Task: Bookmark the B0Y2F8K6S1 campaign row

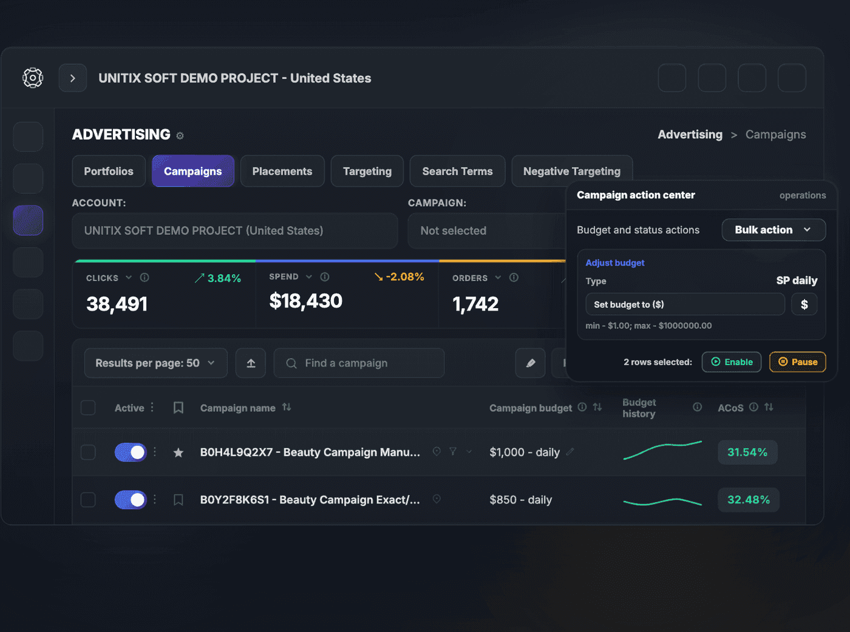Action: tap(178, 500)
